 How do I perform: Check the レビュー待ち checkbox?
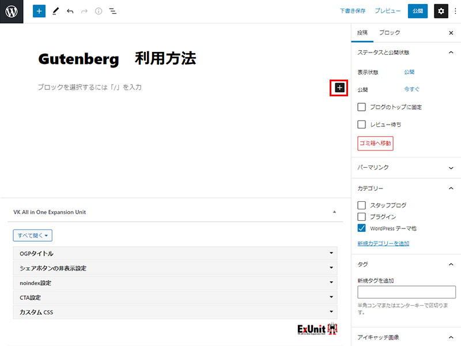(362, 124)
